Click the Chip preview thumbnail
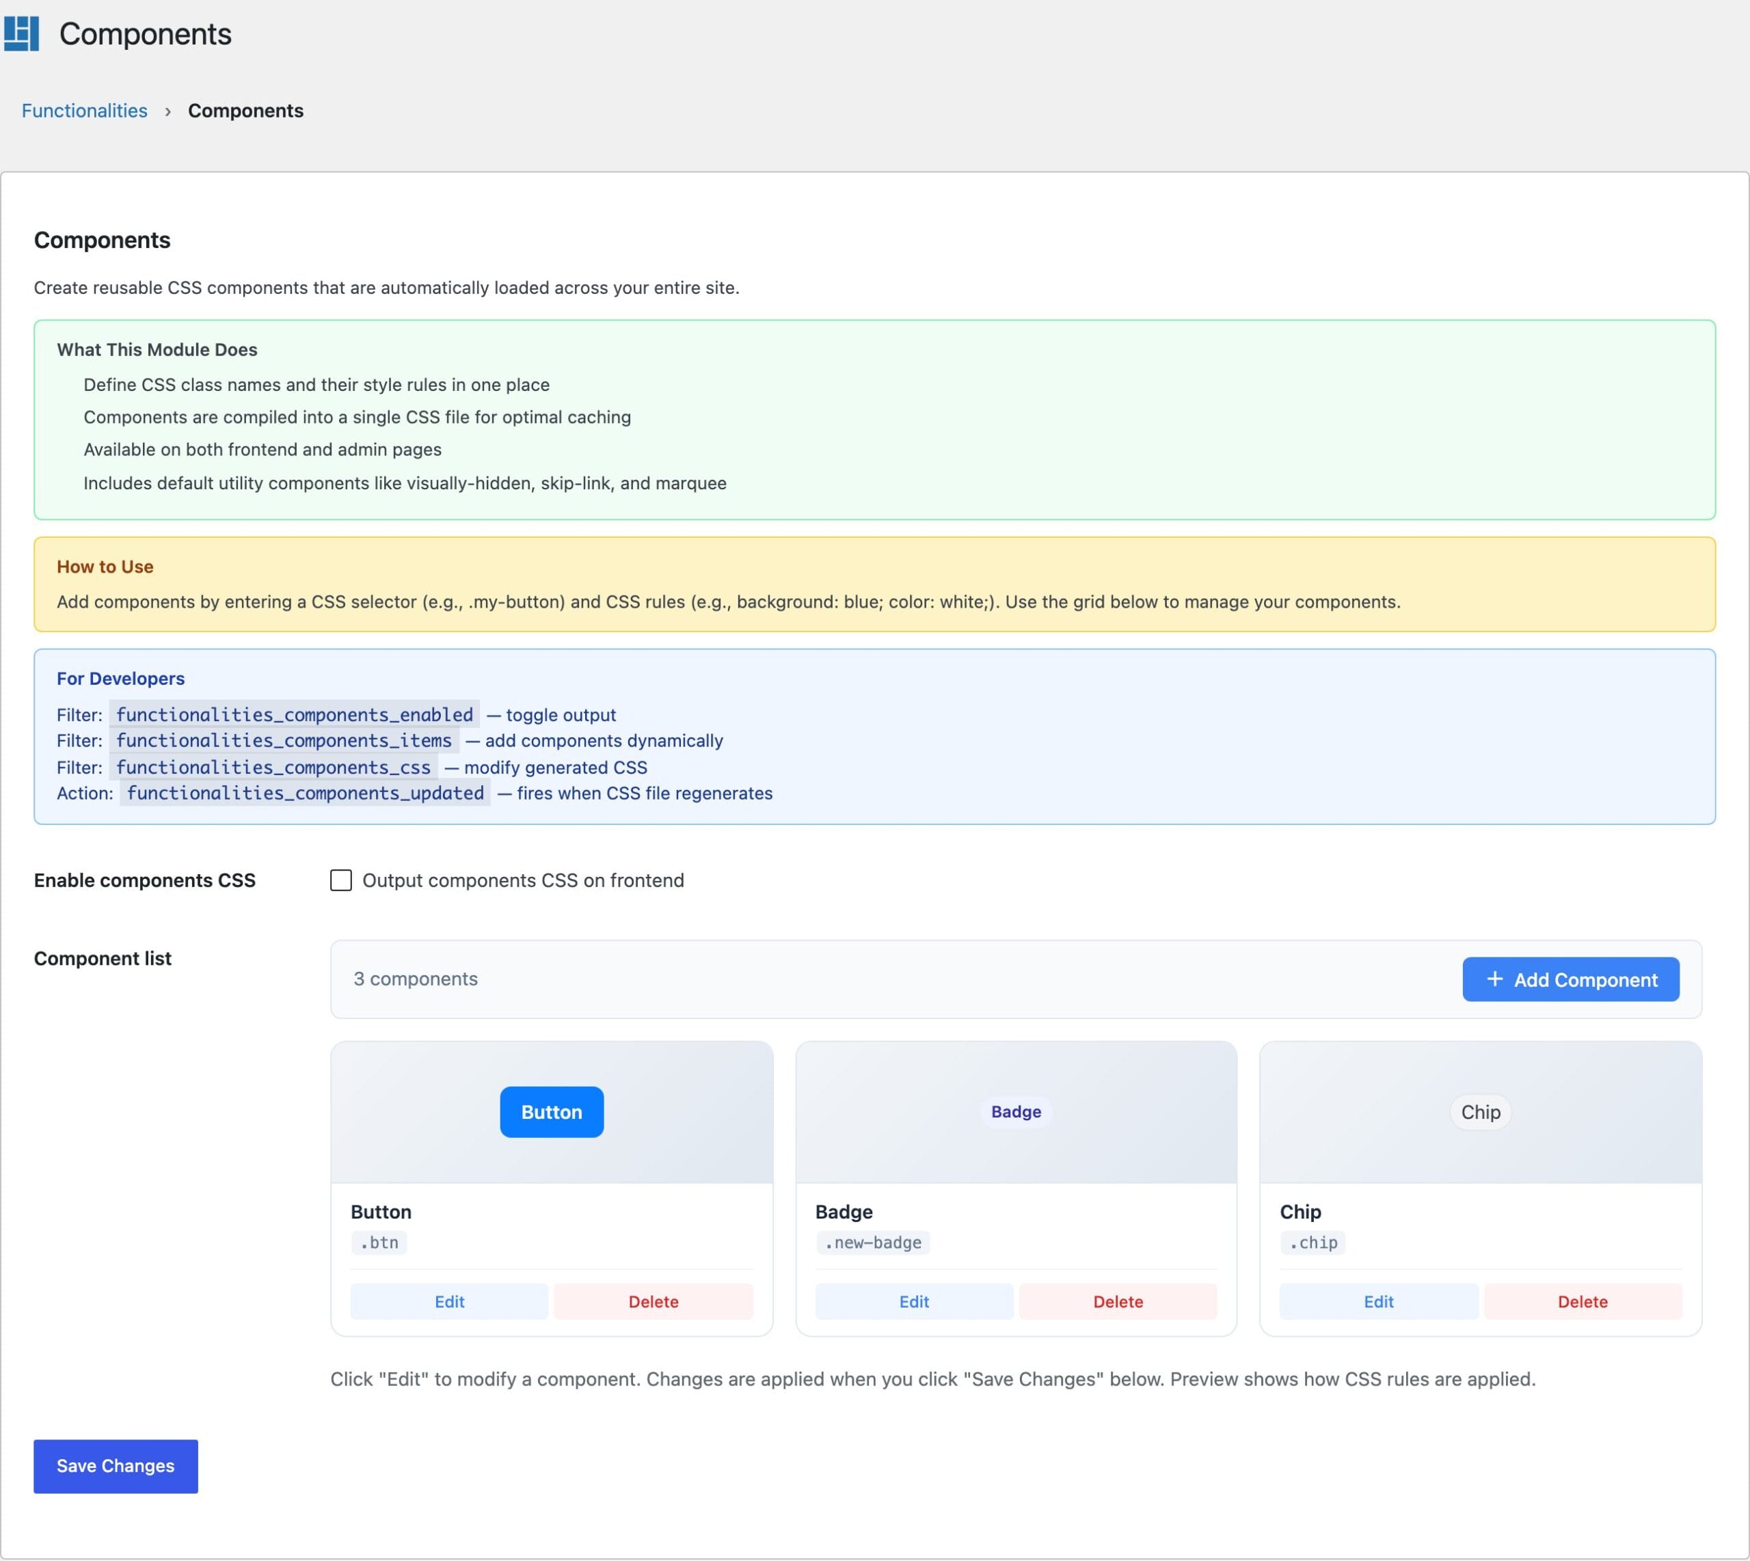This screenshot has height=1561, width=1750. point(1481,1111)
